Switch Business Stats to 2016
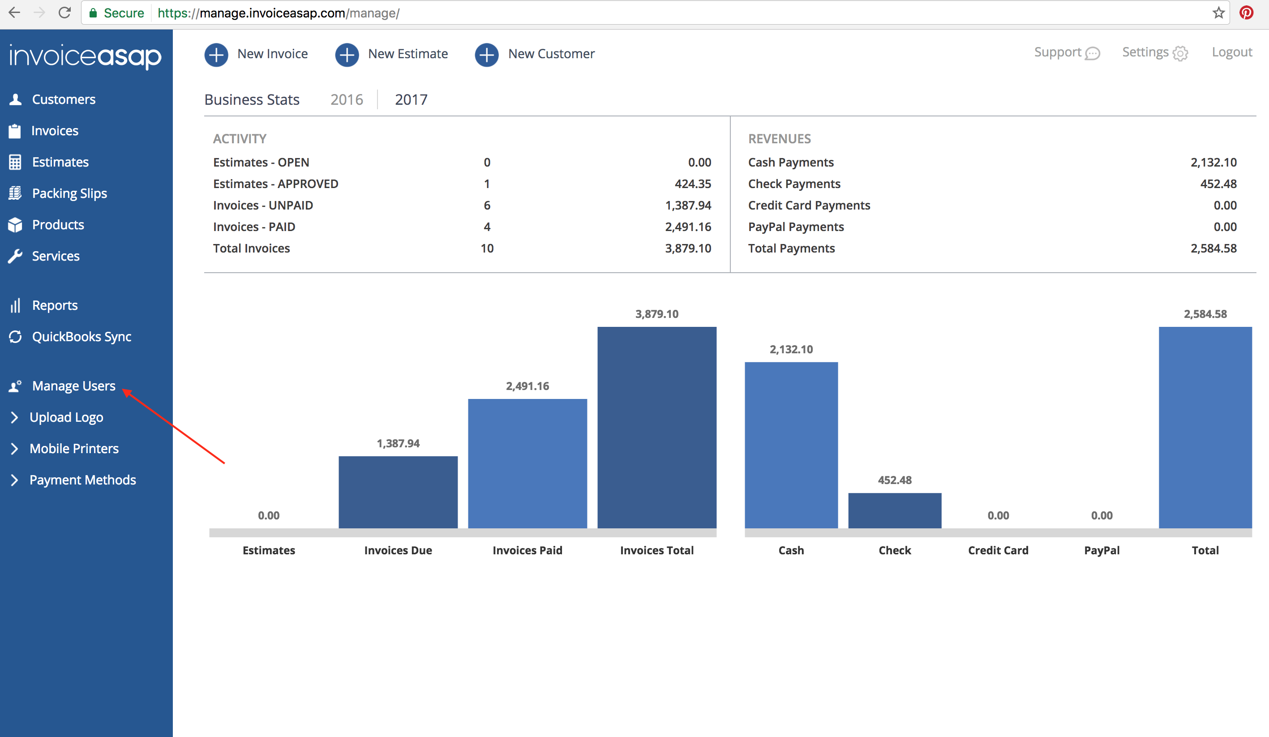Image resolution: width=1269 pixels, height=737 pixels. [x=347, y=100]
